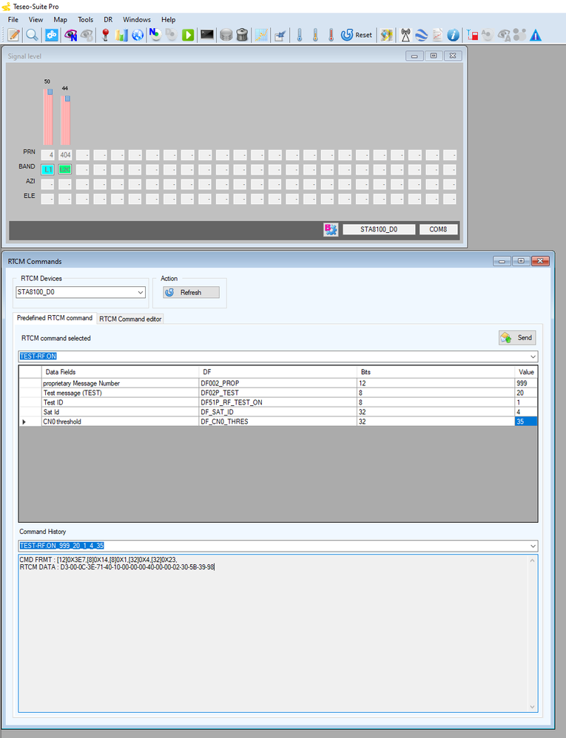The image size is (566, 738).
Task: Click the blue info icon
Action: pyautogui.click(x=453, y=35)
